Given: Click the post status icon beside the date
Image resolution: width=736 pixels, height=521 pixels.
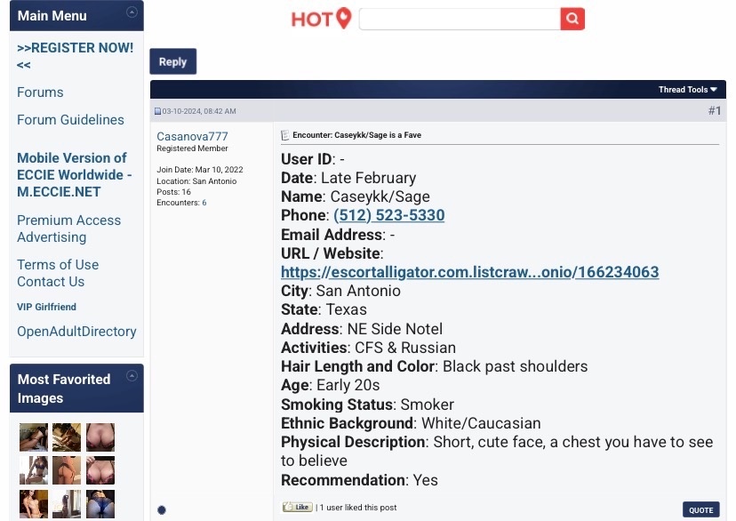Looking at the screenshot, I should tap(158, 112).
